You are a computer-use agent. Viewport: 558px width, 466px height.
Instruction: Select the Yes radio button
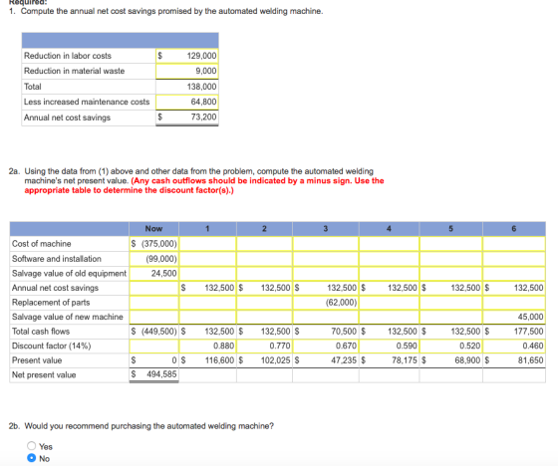coord(31,446)
